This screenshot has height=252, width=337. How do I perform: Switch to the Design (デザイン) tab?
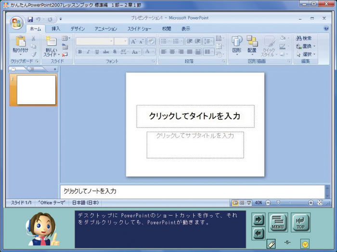click(78, 28)
